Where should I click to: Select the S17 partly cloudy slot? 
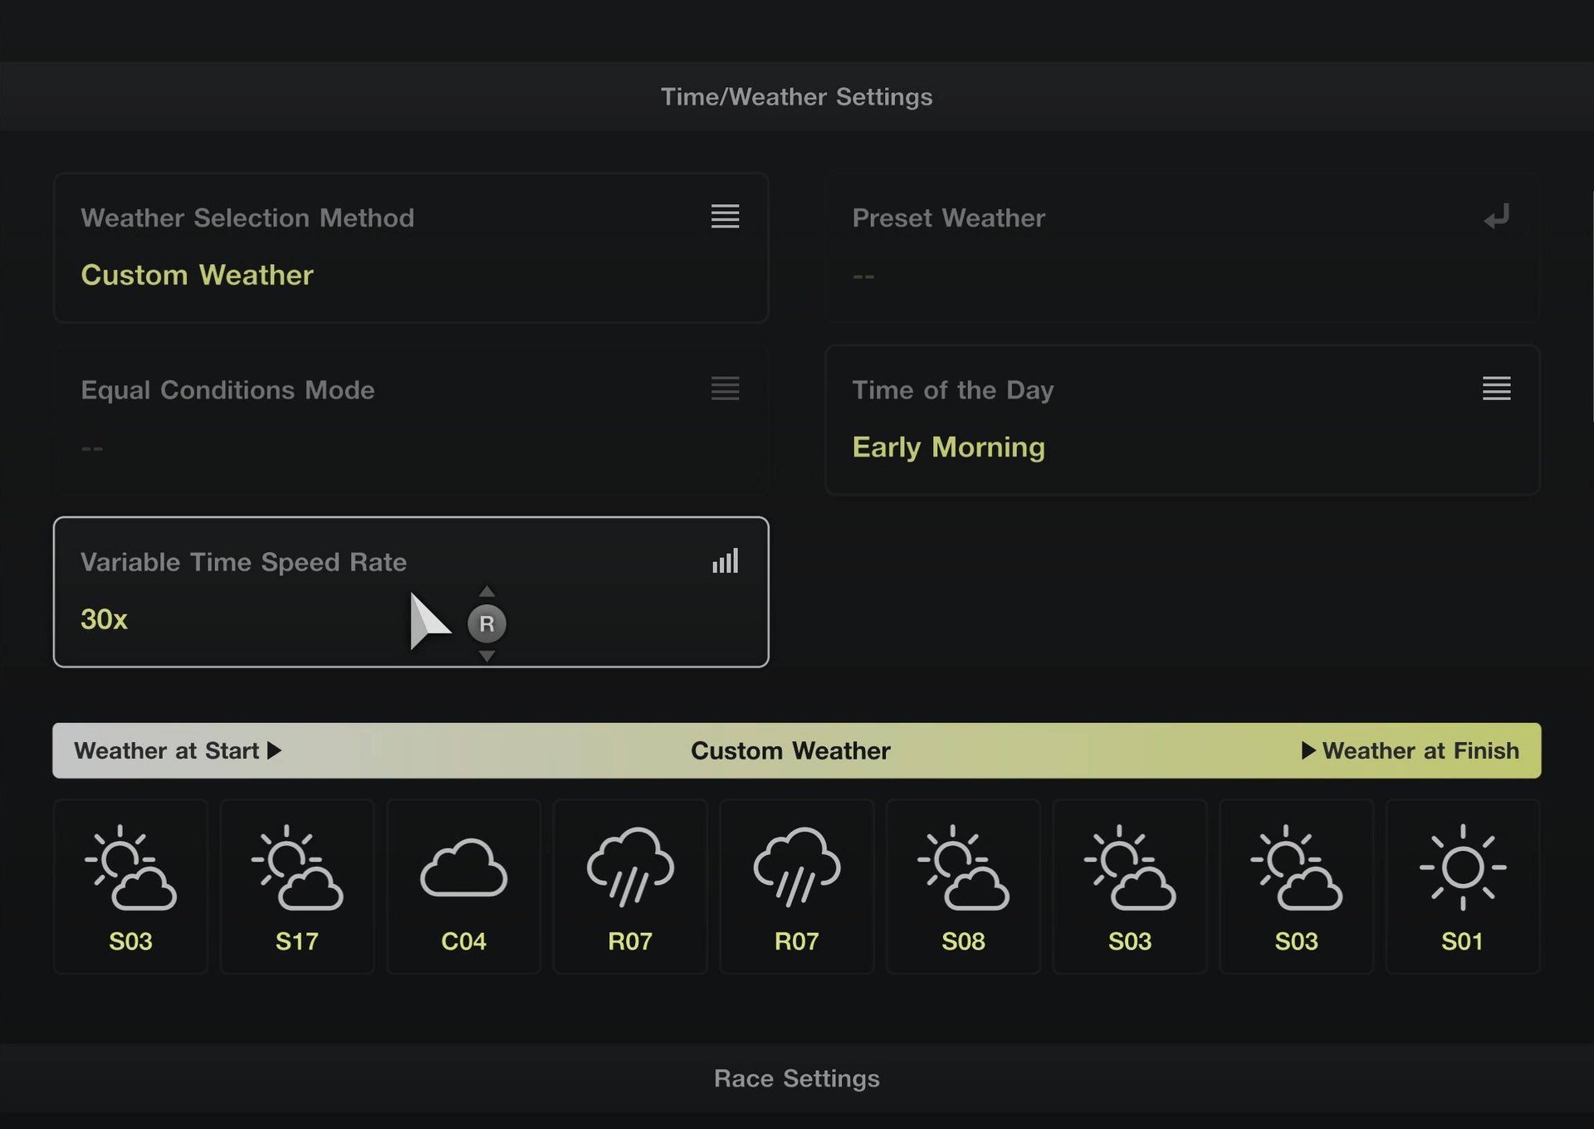coord(297,887)
